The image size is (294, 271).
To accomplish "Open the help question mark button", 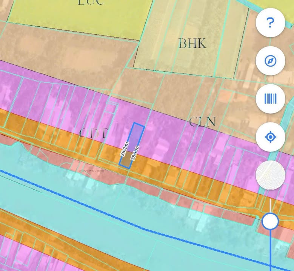I will tap(270, 23).
